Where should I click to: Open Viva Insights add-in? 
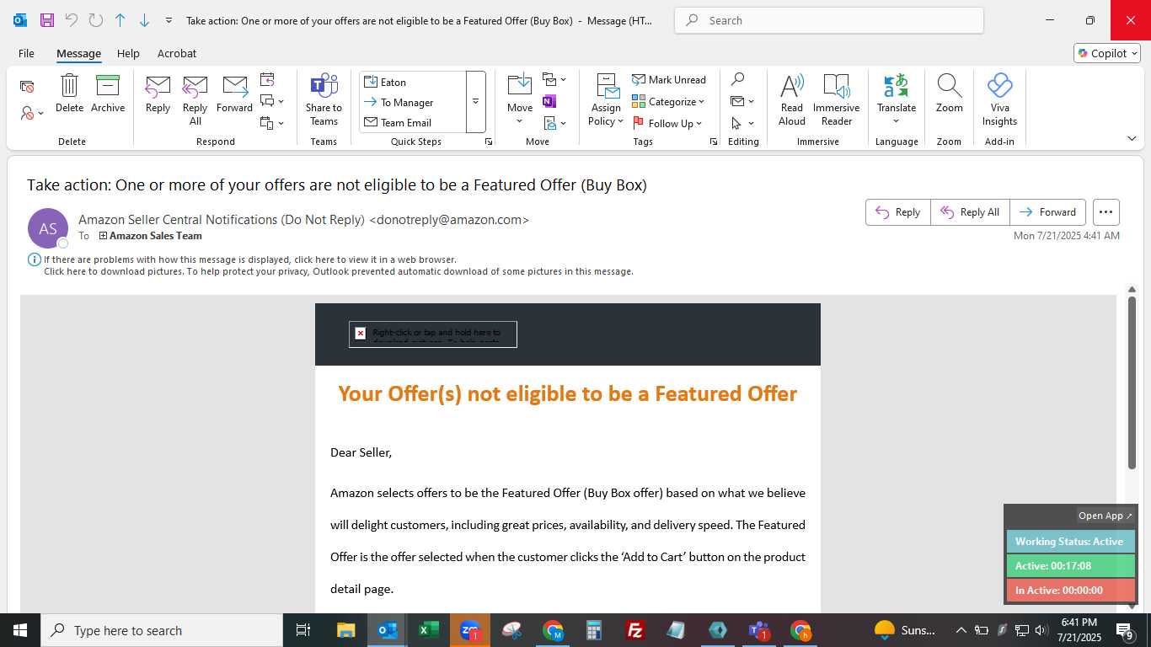[x=999, y=100]
